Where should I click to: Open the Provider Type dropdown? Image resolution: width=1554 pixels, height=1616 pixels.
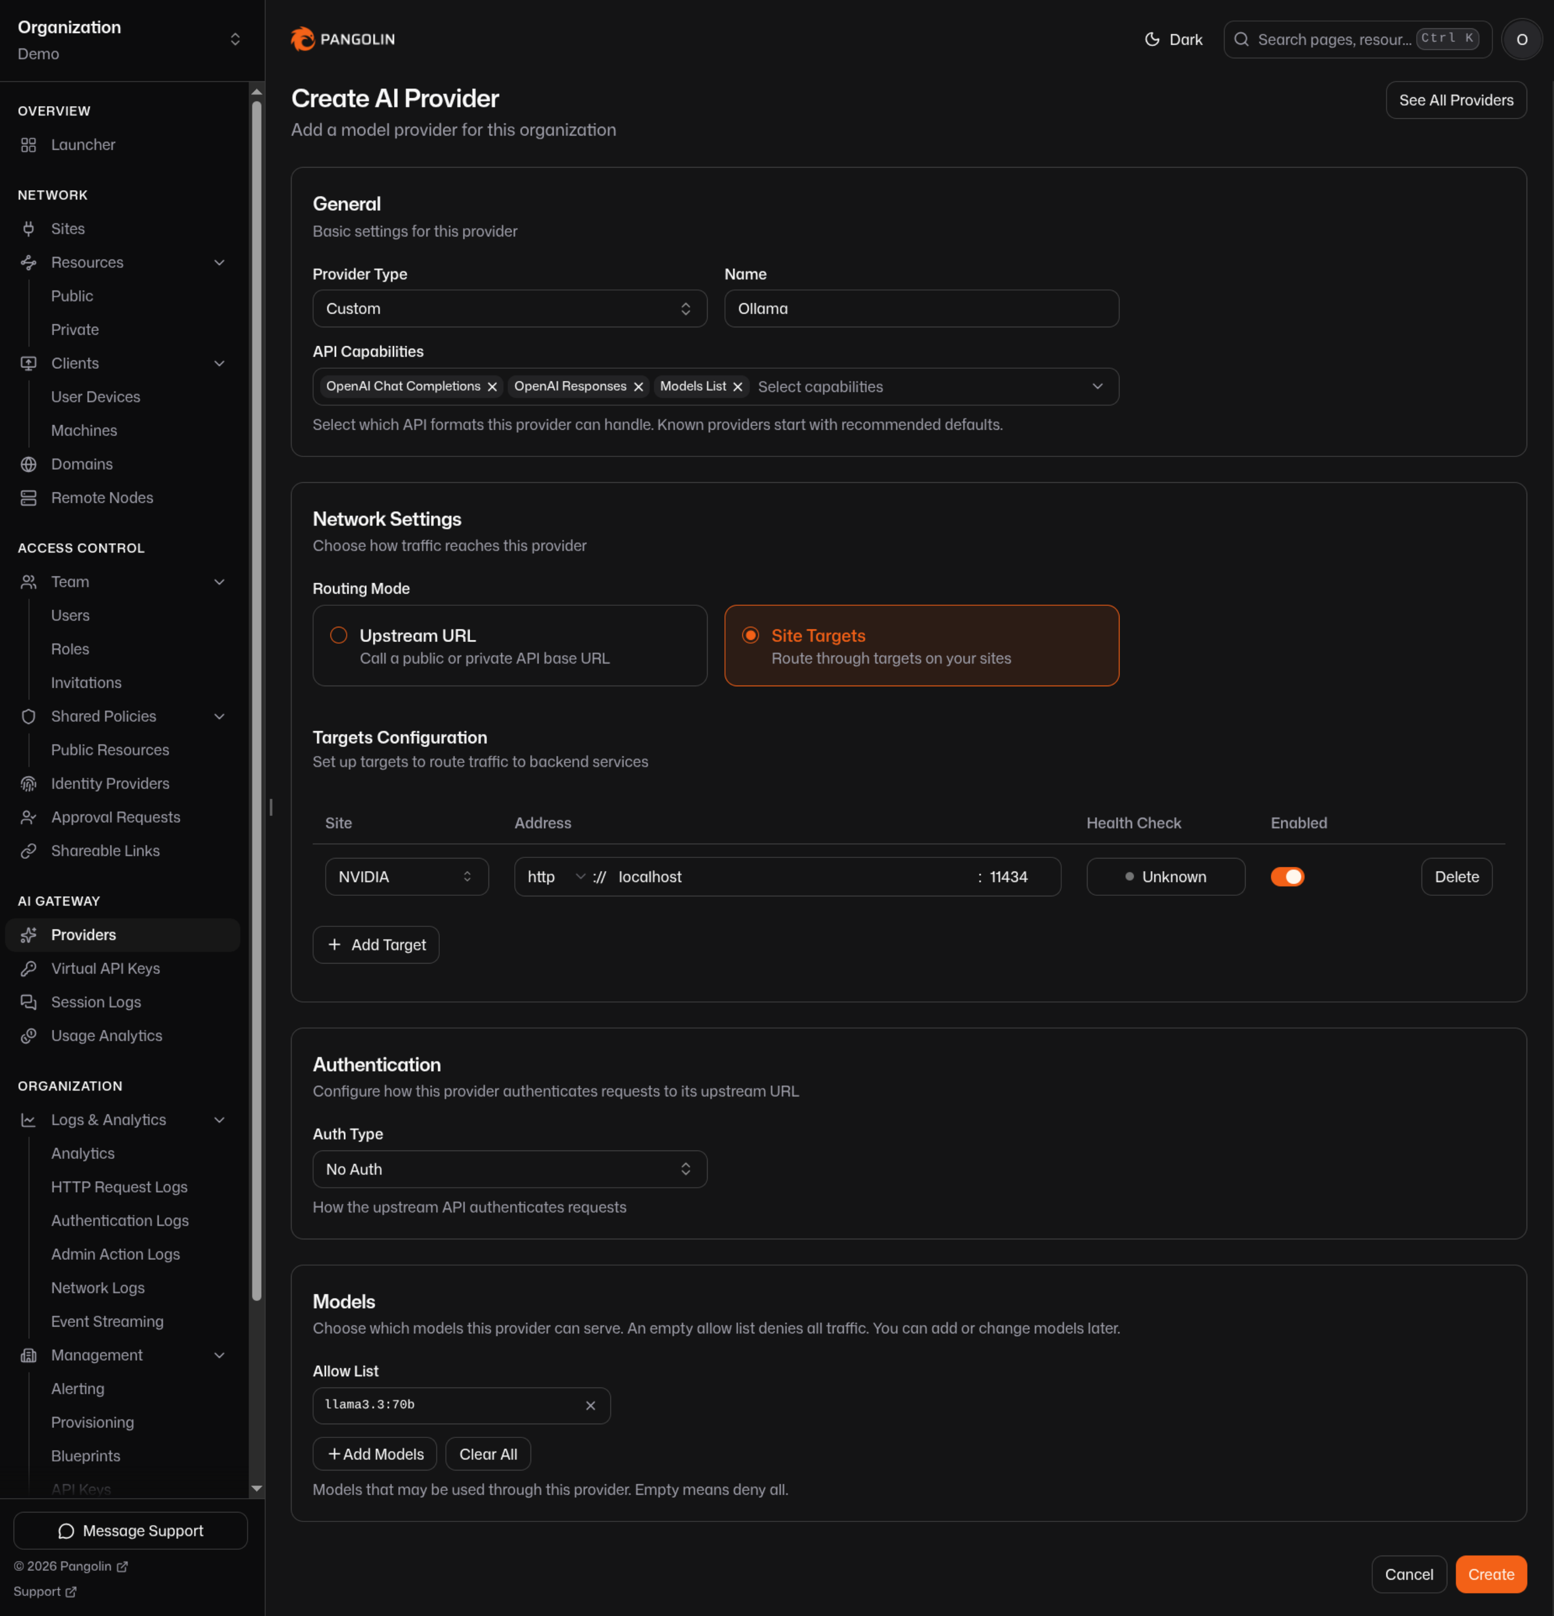pyautogui.click(x=510, y=308)
